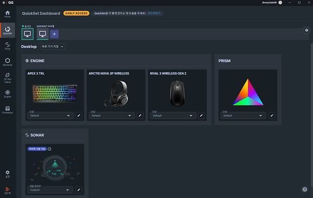Image resolution: width=313 pixels, height=198 pixels.
Task: Click the Sonar spatial audio illustration
Action: [55, 168]
